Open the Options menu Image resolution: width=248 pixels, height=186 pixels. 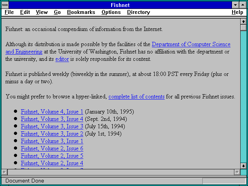tap(111, 12)
